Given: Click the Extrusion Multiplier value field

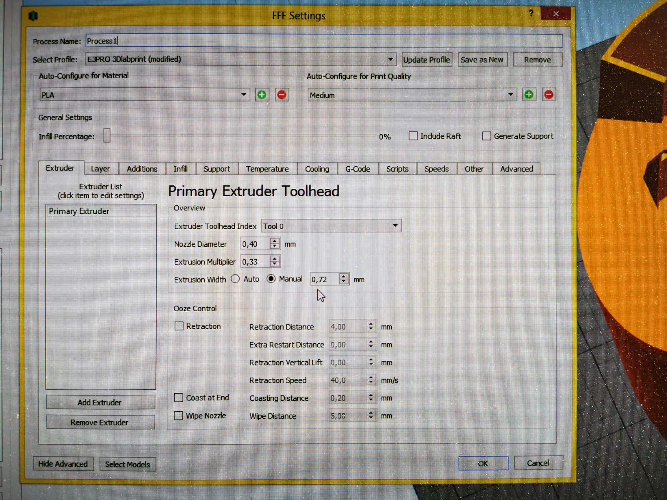Looking at the screenshot, I should [256, 261].
